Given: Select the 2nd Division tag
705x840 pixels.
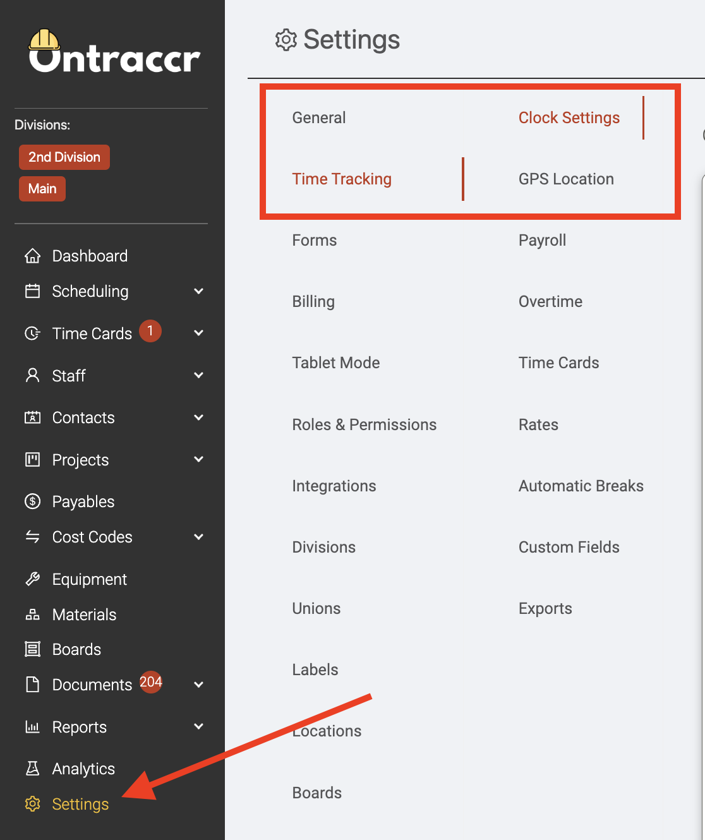Looking at the screenshot, I should (64, 157).
